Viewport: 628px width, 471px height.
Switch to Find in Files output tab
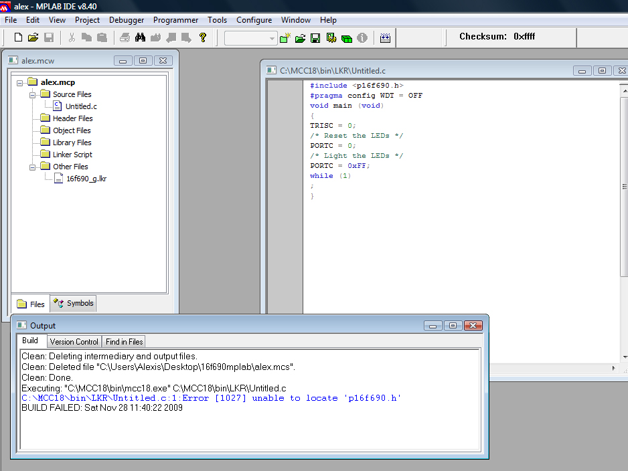(x=125, y=342)
